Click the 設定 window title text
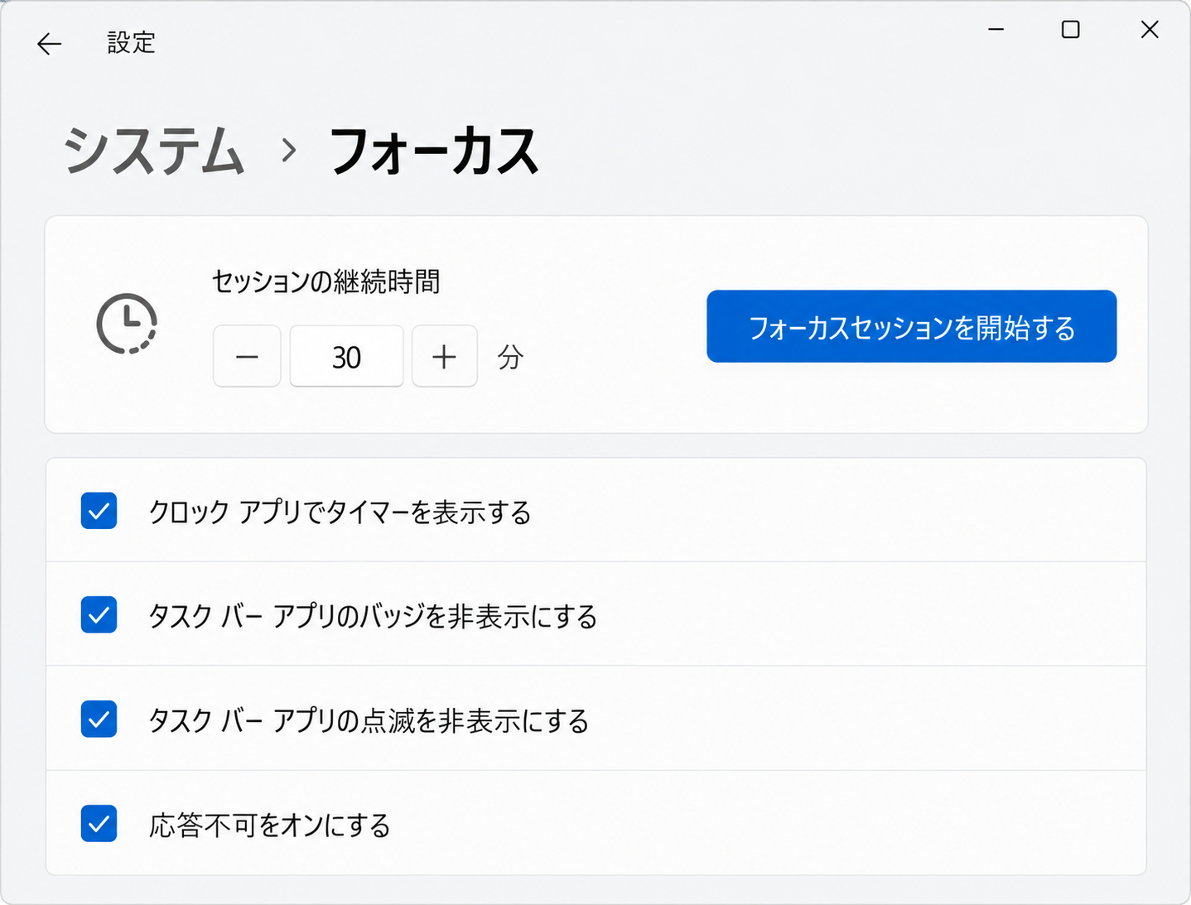 coord(132,43)
